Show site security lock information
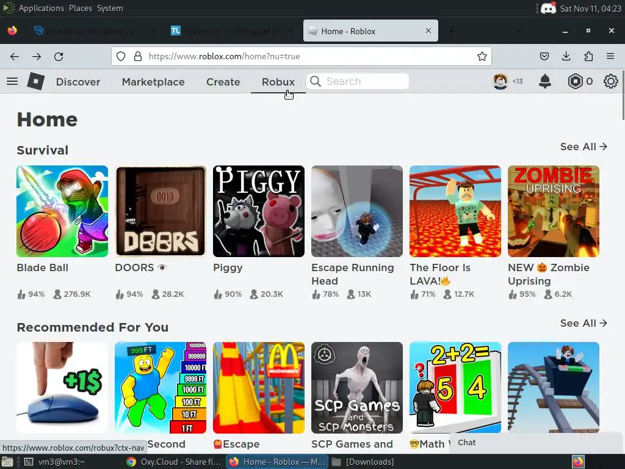The height and width of the screenshot is (469, 625). point(138,56)
